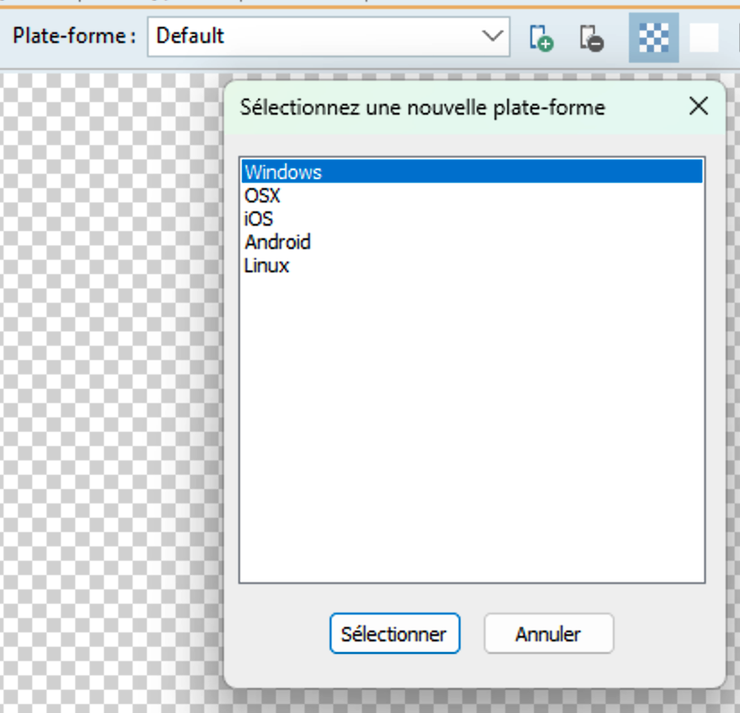Click the add platform icon
740x713 pixels.
540,38
